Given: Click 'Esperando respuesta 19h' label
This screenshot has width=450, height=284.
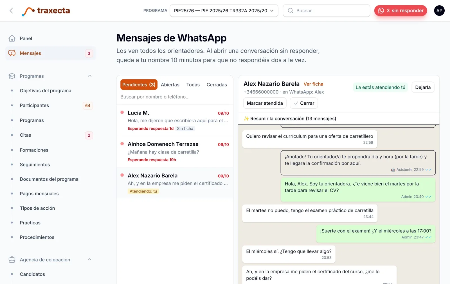Looking at the screenshot, I should click(152, 160).
